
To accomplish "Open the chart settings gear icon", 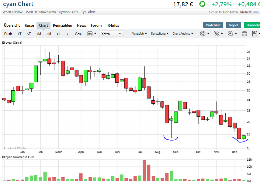I will (x=203, y=34).
